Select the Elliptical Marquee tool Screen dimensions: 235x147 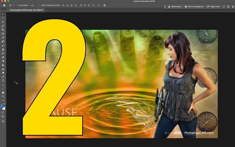point(3,18)
